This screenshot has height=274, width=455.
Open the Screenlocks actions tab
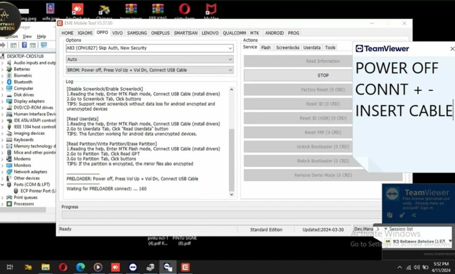point(288,48)
